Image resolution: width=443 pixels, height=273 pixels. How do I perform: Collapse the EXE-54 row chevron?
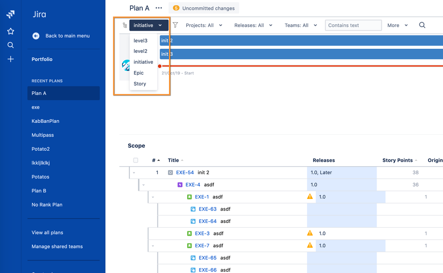point(134,173)
